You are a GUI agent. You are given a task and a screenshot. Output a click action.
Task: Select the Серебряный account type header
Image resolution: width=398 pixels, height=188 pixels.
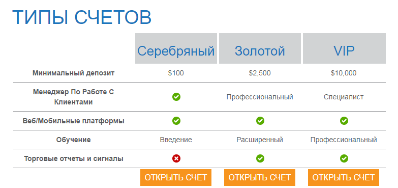pyautogui.click(x=176, y=48)
